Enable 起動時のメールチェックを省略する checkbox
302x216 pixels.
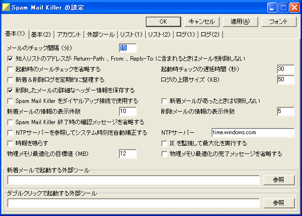(10, 69)
